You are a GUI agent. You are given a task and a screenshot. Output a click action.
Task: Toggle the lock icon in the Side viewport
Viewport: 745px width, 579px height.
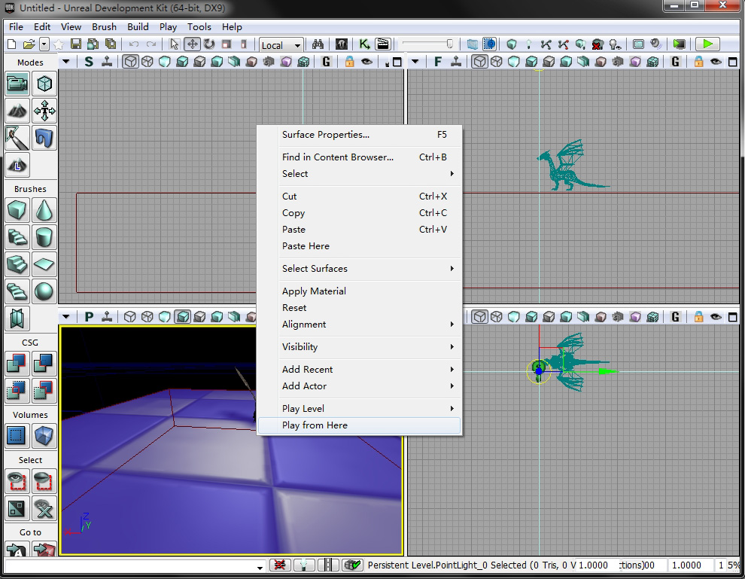tap(349, 62)
